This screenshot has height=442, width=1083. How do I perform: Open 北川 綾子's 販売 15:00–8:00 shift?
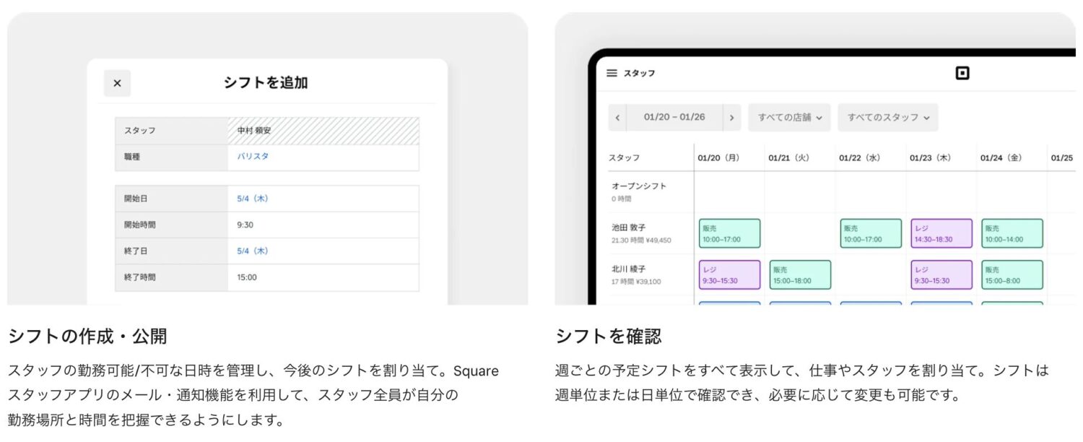[1012, 275]
